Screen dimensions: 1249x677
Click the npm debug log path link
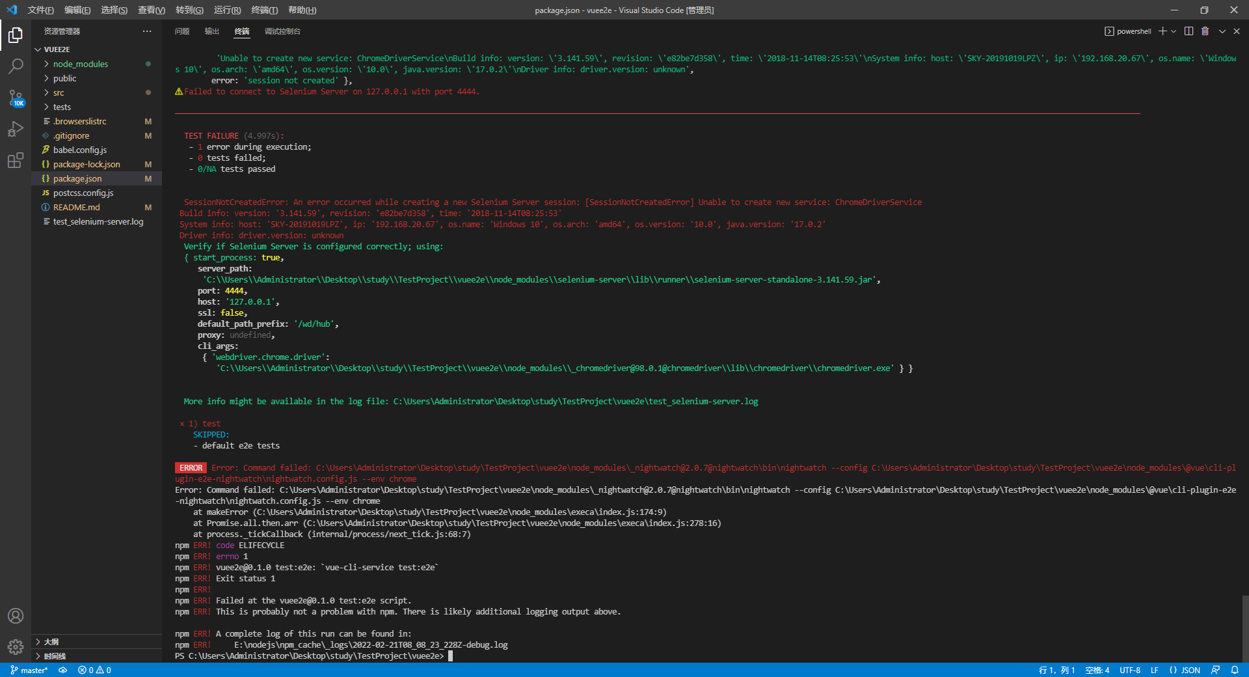click(371, 645)
